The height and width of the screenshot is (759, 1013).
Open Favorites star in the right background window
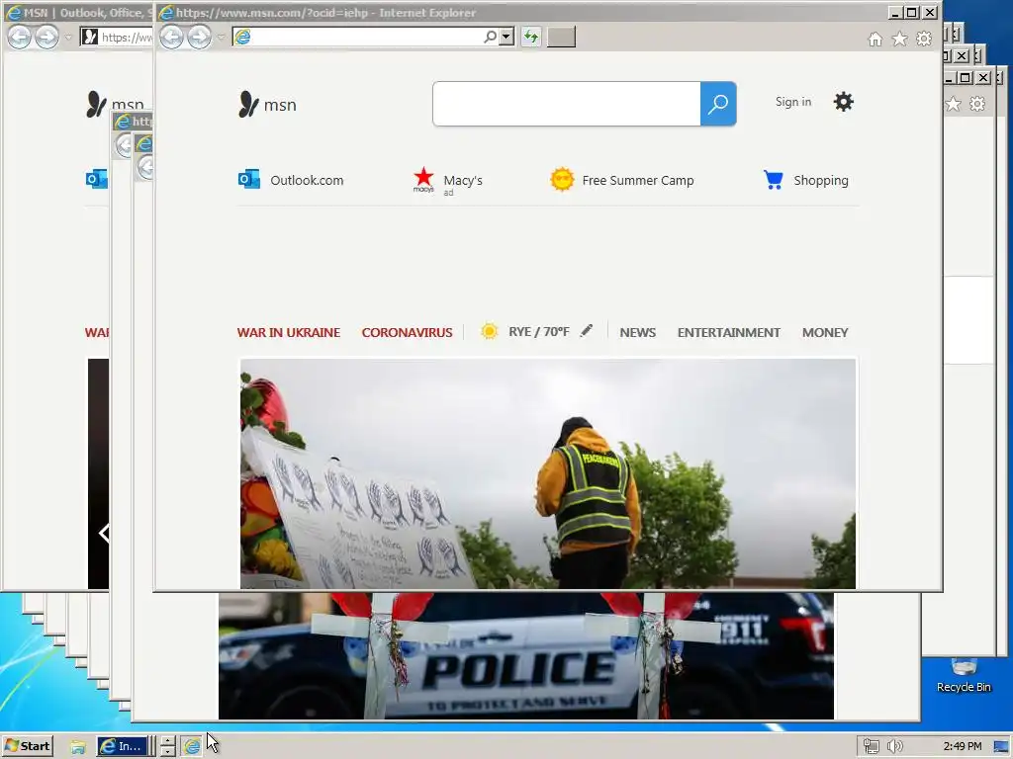[954, 104]
